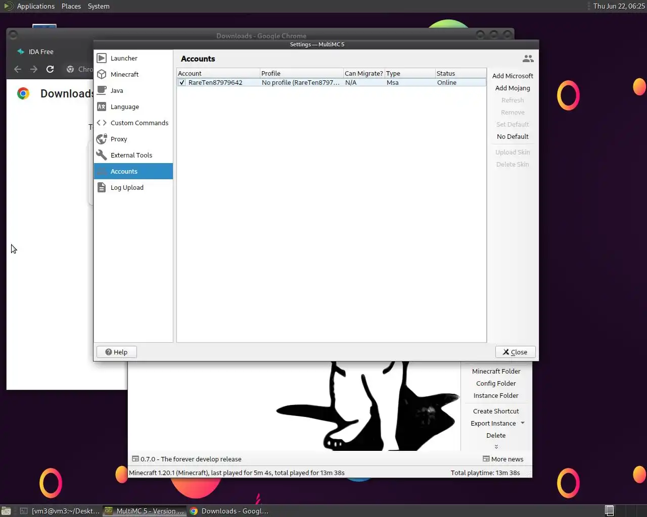The height and width of the screenshot is (517, 647).
Task: Click the accounts people icon in header
Action: (x=528, y=59)
